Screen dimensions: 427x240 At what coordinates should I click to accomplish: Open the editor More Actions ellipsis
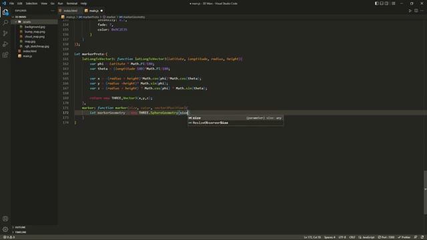[422, 11]
